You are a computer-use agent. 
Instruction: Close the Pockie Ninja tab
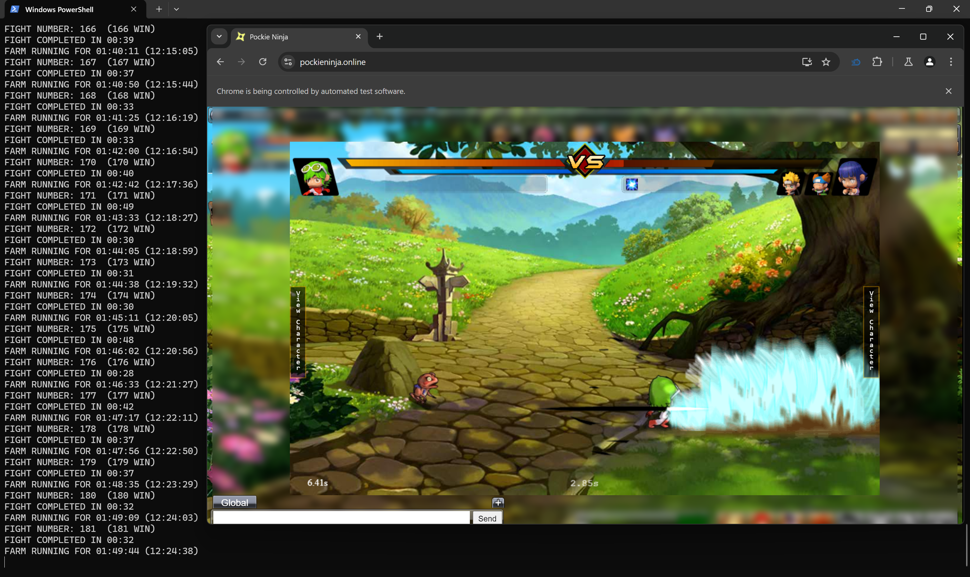358,37
